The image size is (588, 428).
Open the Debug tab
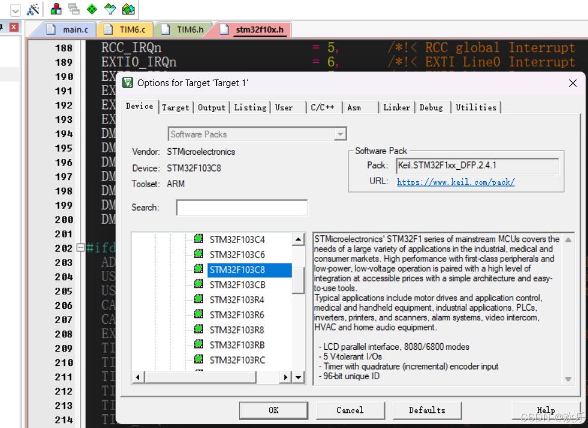pos(433,108)
